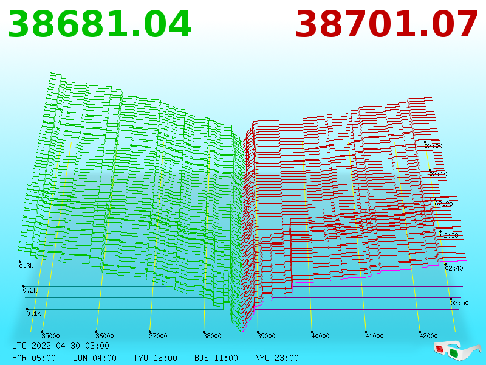Click the PAR 05:00 time
Image resolution: width=486 pixels, height=365 pixels.
34,358
